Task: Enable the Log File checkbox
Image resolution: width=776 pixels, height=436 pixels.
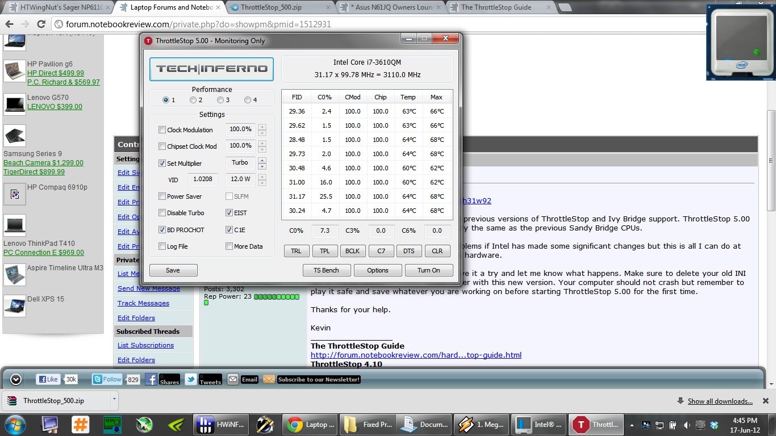Action: [162, 246]
